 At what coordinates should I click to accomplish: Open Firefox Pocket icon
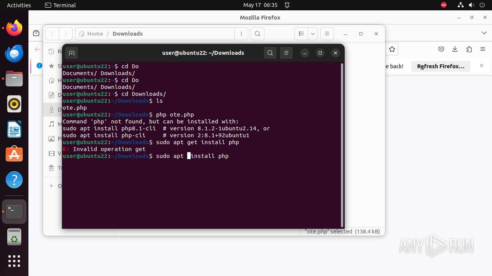(x=441, y=49)
